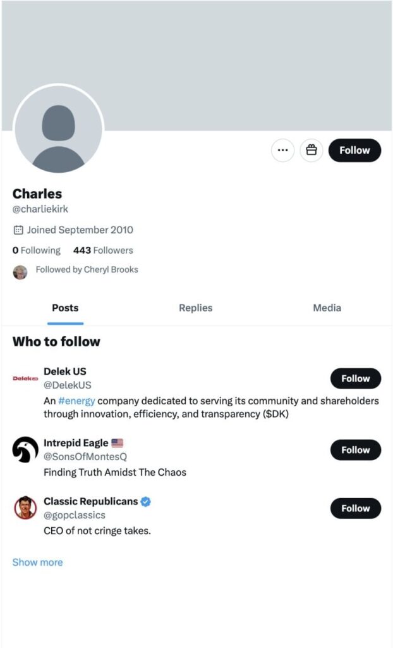393x648 pixels.
Task: Expand suggestions with Show more
Action: coord(37,562)
